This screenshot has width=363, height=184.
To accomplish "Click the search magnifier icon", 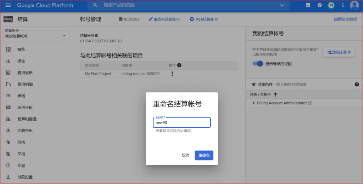I will [x=95, y=5].
